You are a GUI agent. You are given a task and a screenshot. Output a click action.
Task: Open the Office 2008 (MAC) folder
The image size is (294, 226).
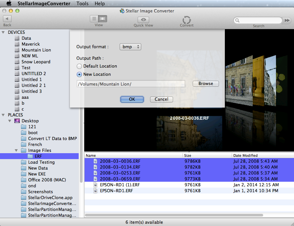[44, 180]
